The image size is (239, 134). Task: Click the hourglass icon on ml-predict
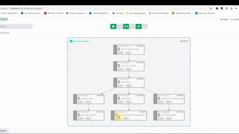pyautogui.click(x=119, y=98)
